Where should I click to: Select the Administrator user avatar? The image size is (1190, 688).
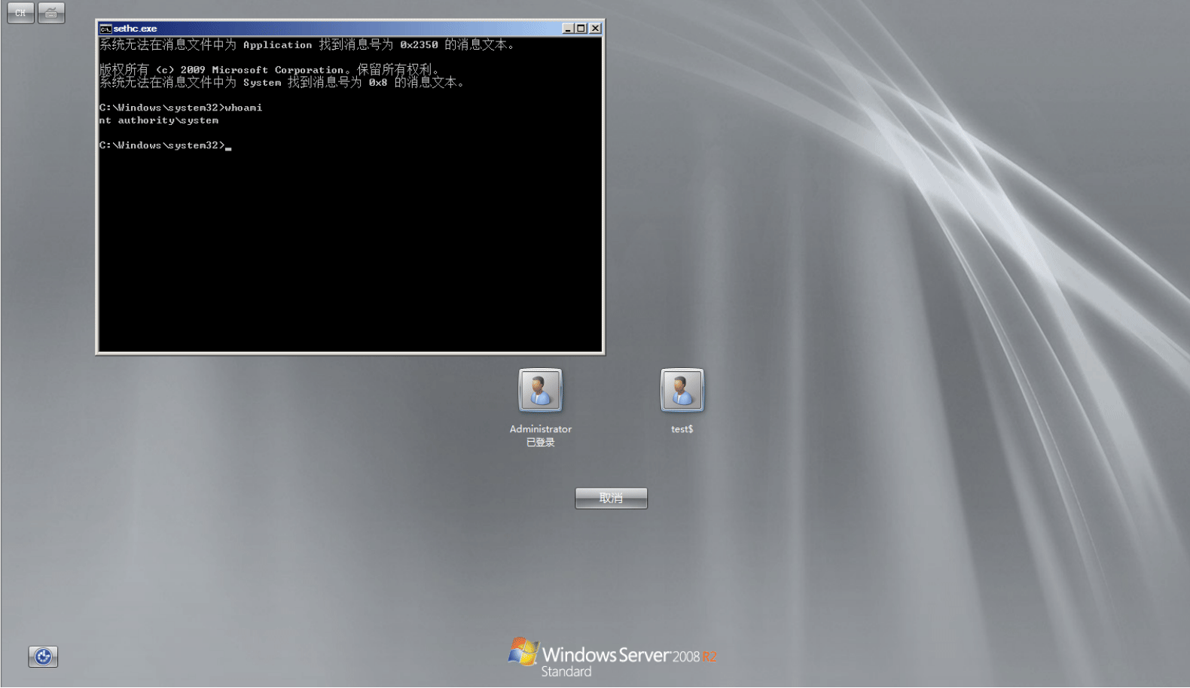[540, 390]
